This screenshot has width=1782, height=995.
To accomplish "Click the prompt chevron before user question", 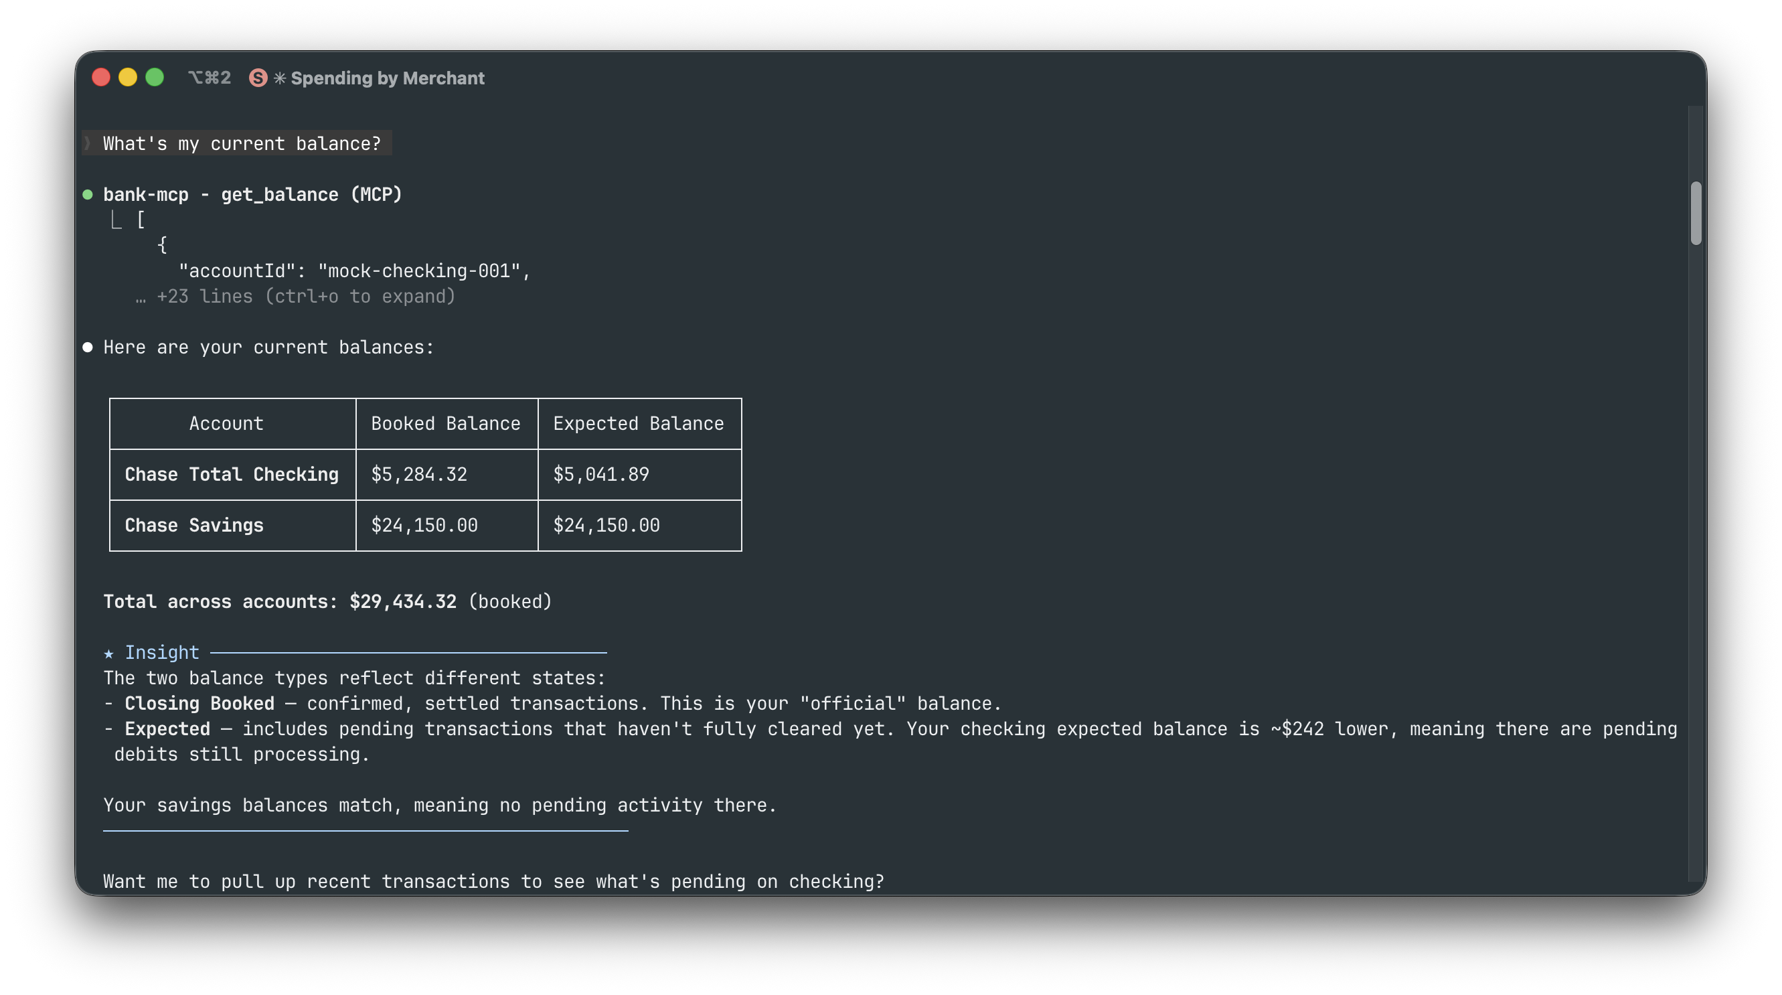I will [x=88, y=144].
